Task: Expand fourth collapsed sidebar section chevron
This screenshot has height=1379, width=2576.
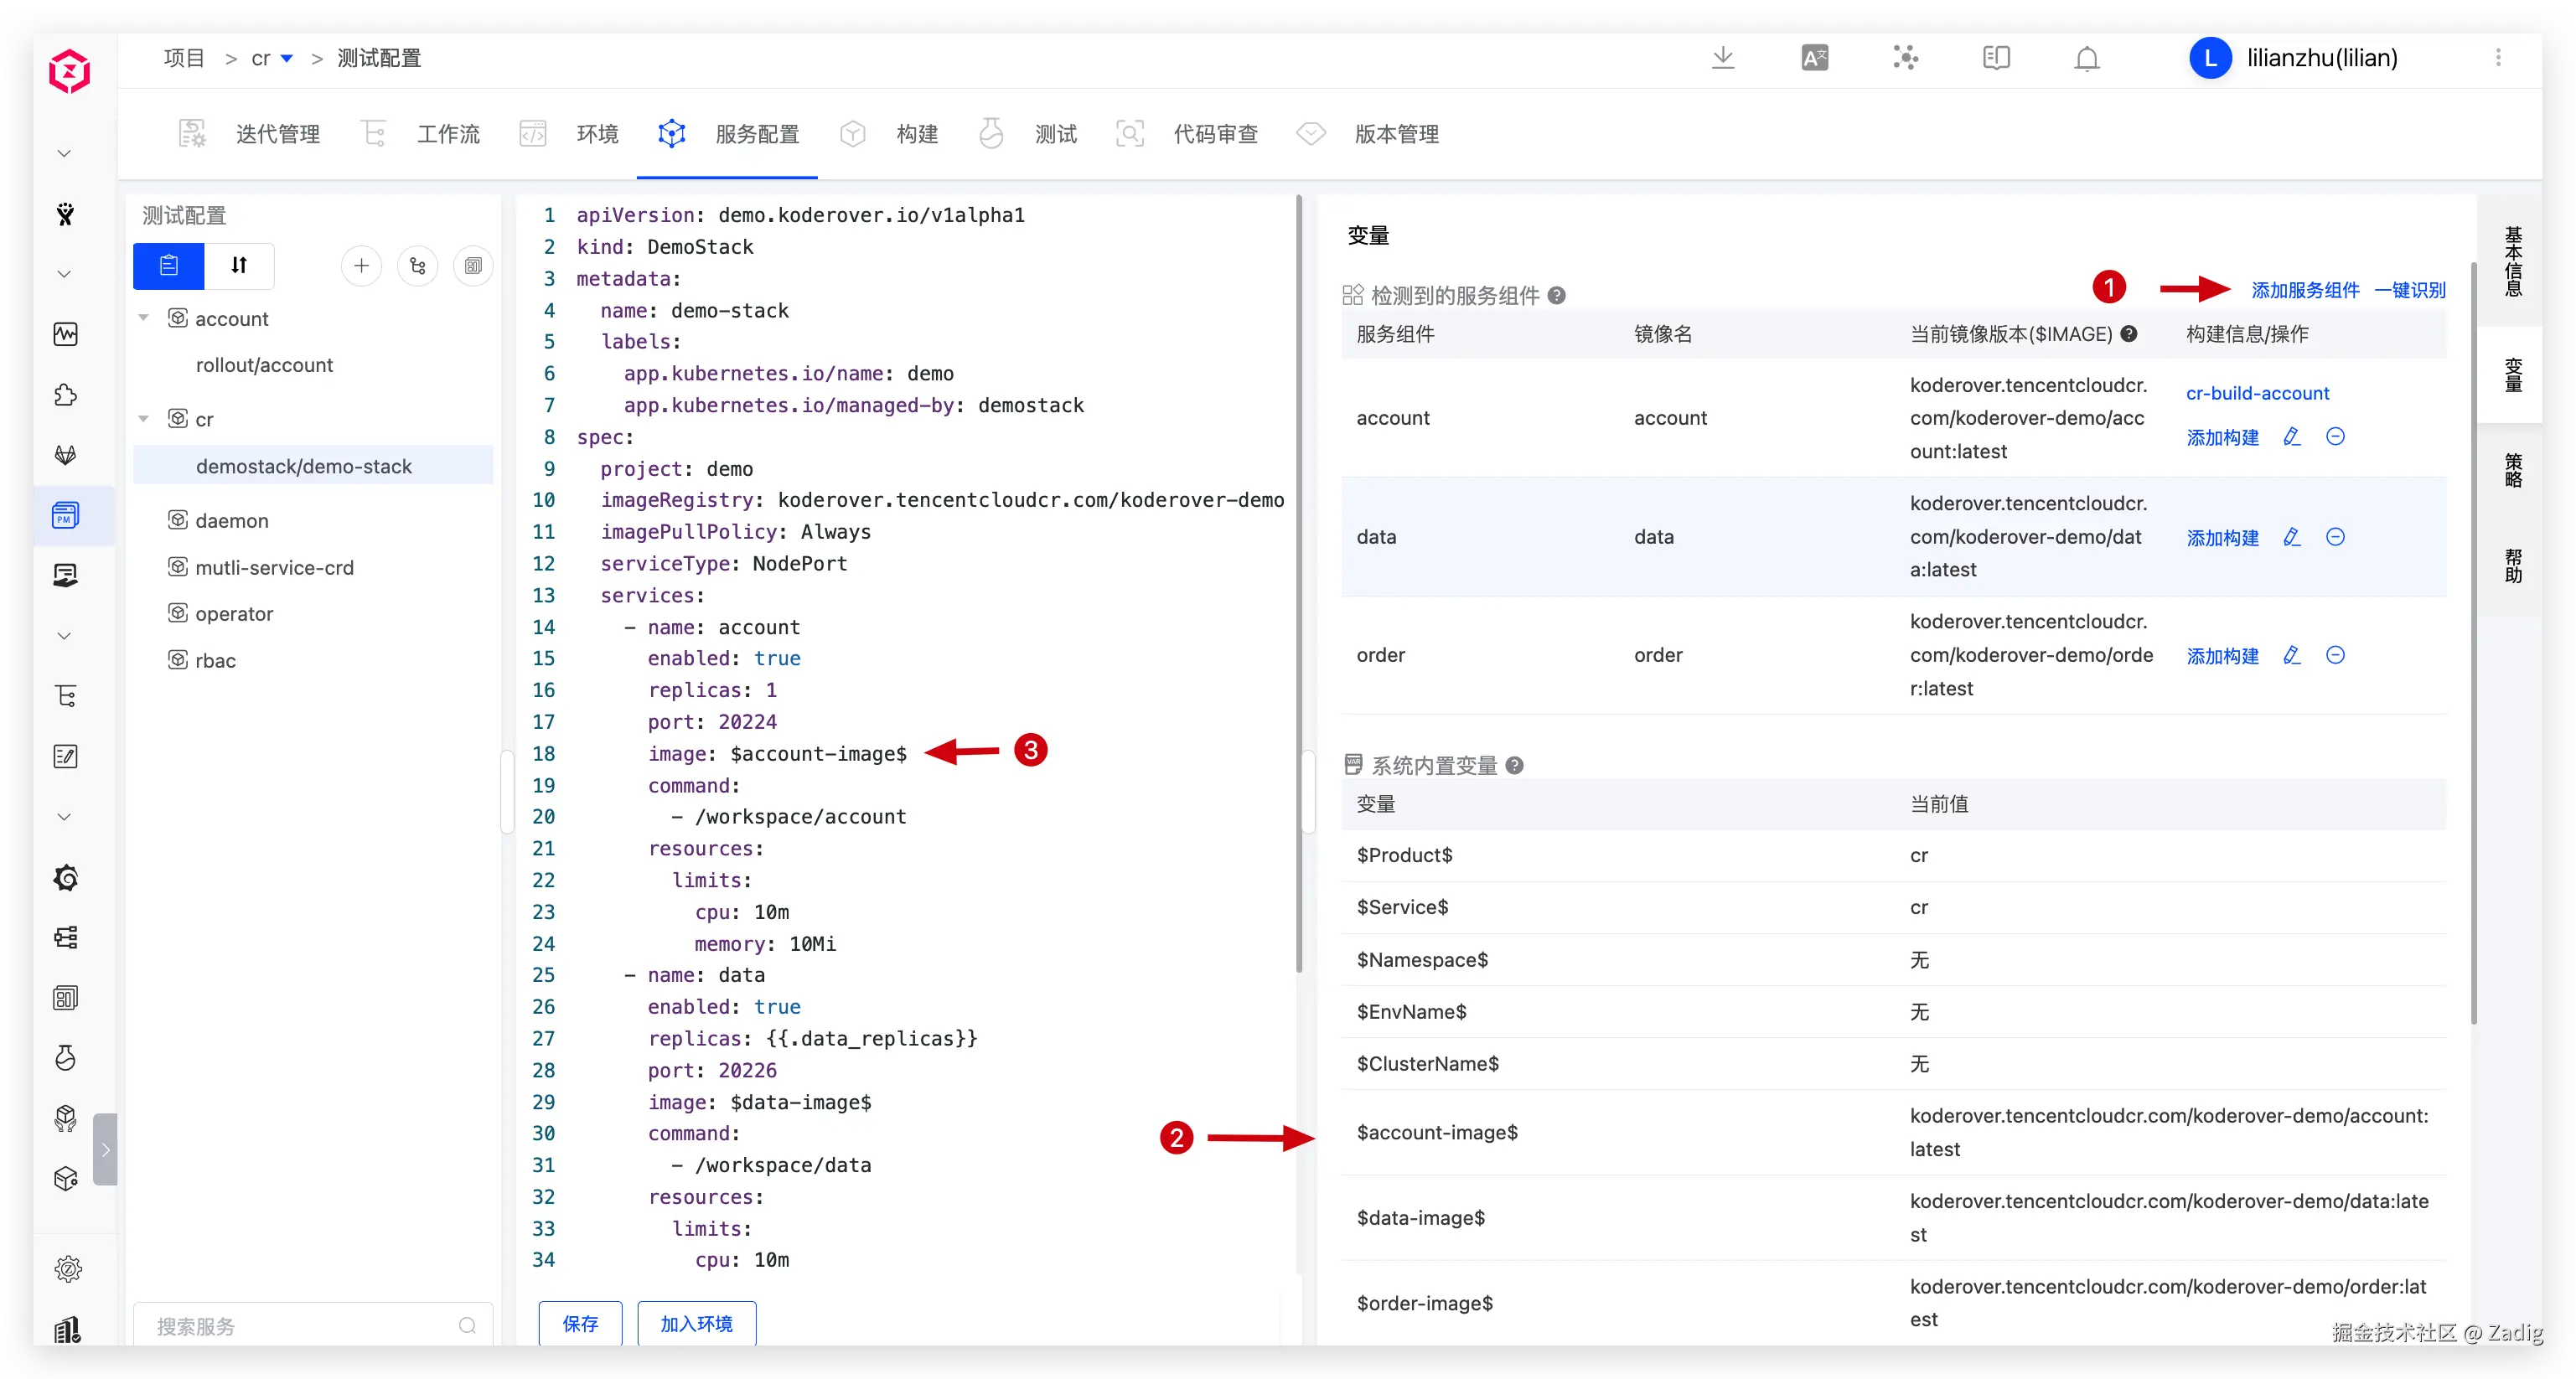Action: (x=65, y=817)
